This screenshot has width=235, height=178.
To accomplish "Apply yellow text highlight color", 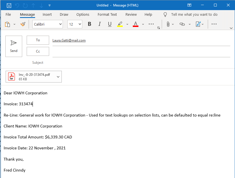I will (120, 24).
